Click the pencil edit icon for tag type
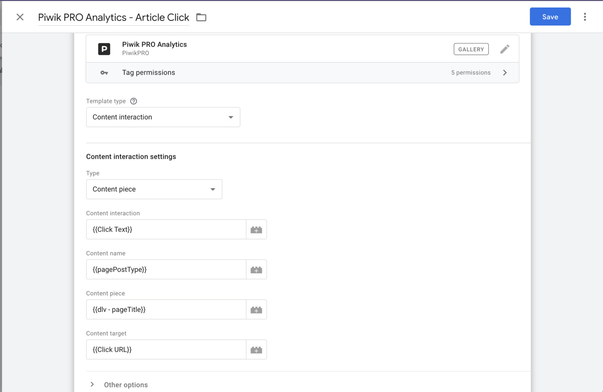 [x=504, y=49]
